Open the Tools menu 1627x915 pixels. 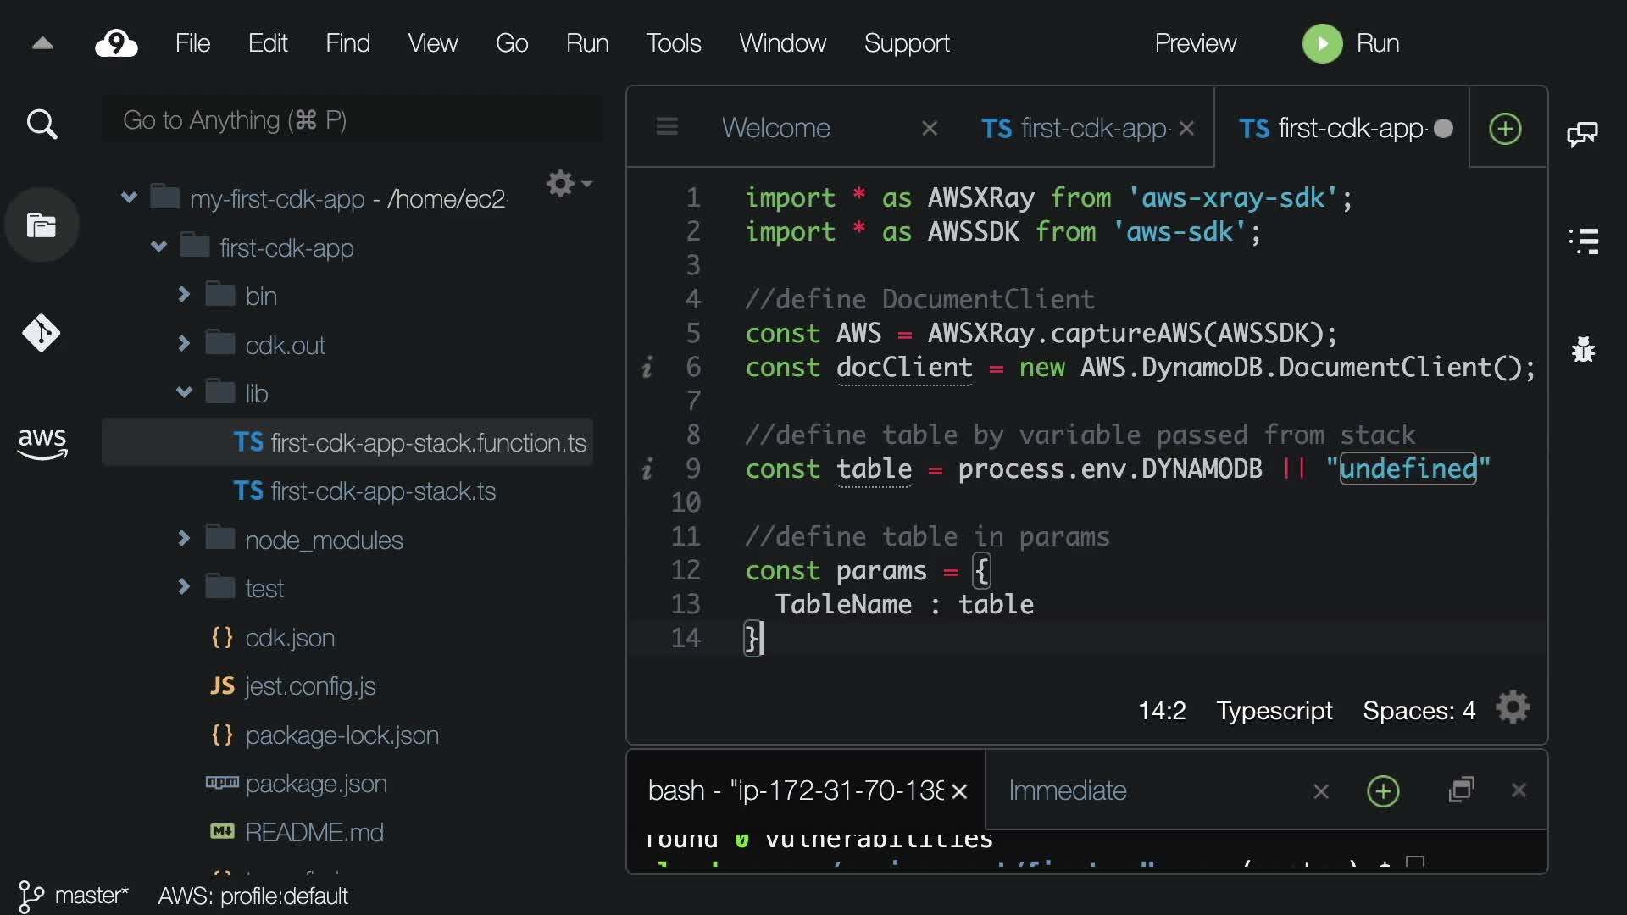[673, 43]
